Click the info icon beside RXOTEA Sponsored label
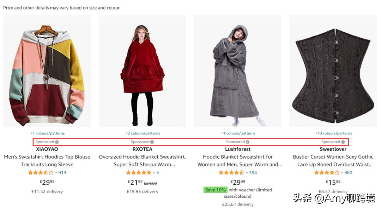The width and height of the screenshot is (381, 209). [152, 142]
